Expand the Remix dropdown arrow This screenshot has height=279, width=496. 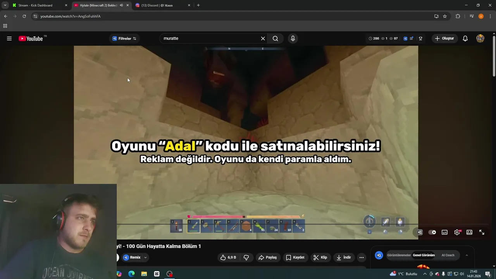[x=145, y=257]
